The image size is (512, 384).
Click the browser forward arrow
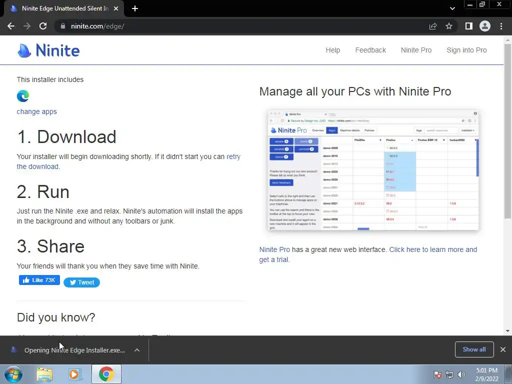(27, 26)
